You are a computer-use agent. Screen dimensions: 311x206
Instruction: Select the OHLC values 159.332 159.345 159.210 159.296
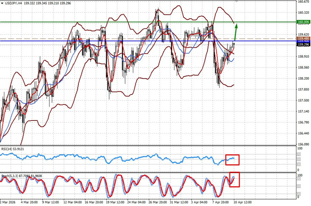[x=47, y=3]
